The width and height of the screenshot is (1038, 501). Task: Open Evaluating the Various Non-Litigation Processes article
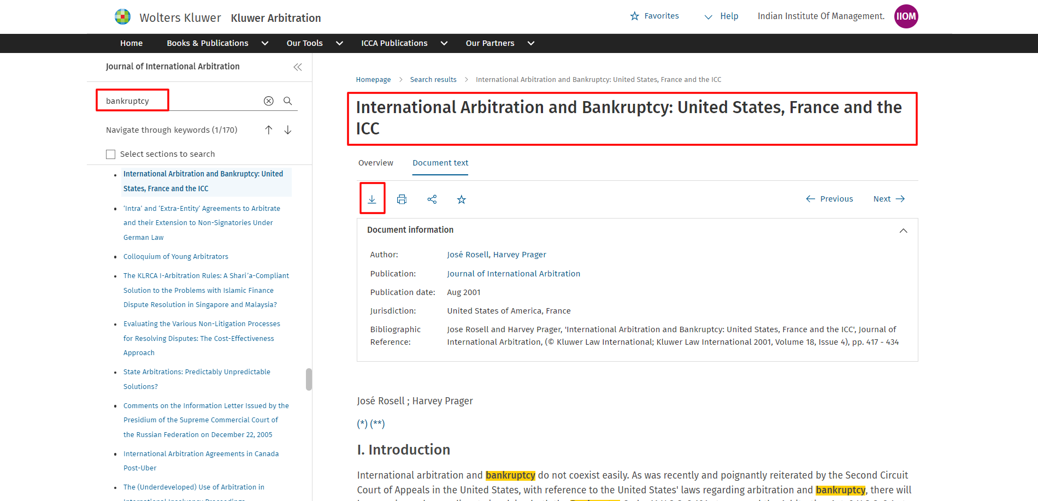tap(202, 338)
